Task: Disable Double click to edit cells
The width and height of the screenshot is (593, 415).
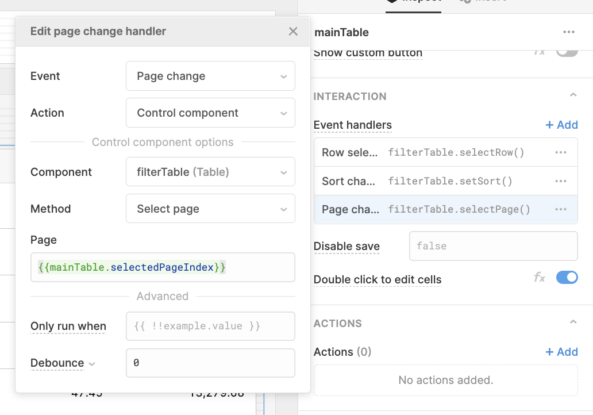Action: tap(567, 277)
